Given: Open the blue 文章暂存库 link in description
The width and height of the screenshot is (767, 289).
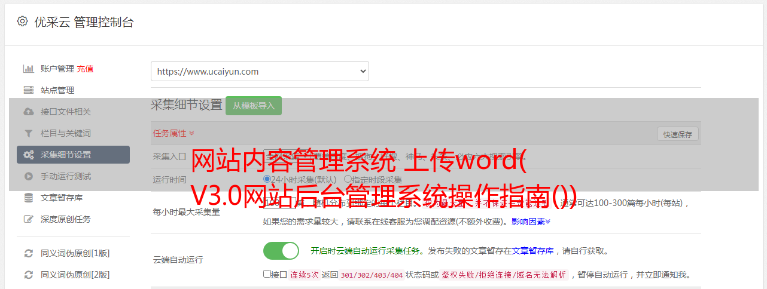Looking at the screenshot, I should click(532, 251).
